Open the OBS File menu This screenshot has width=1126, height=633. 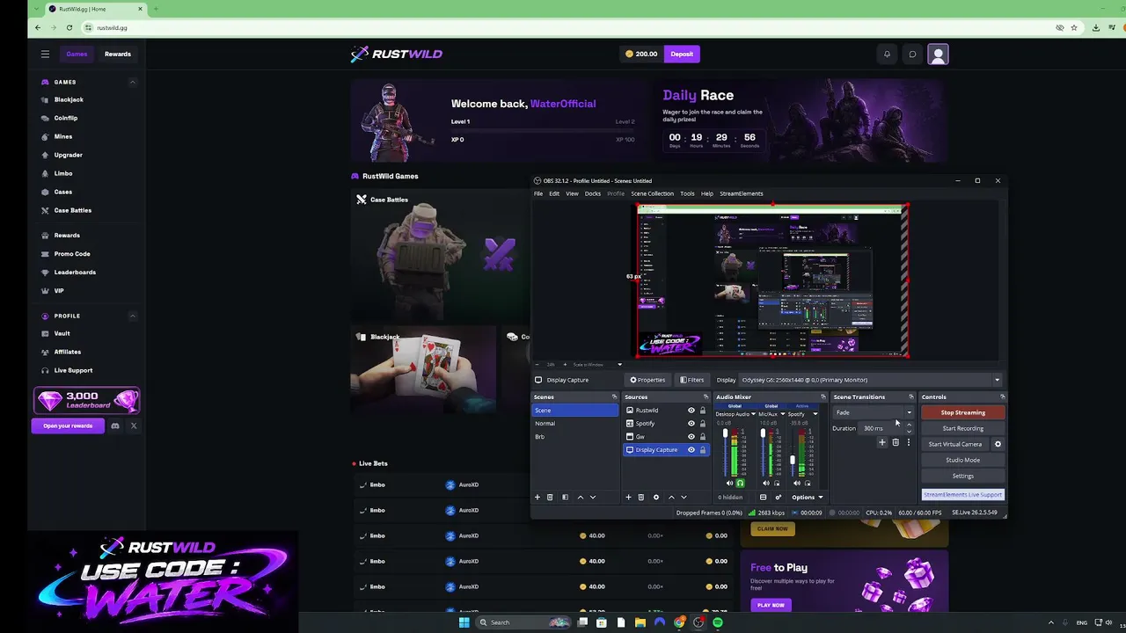(538, 193)
